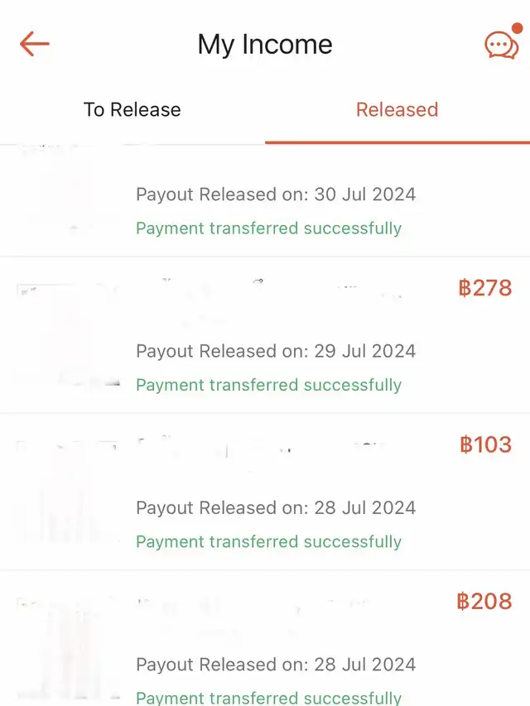The width and height of the screenshot is (530, 706).
Task: Tap product thumbnail of the ฿103 order
Action: pos(69,492)
